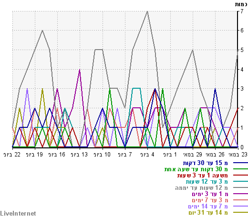This screenshot has width=248, height=218.
Task: Click legend label 'מ 7 עד 14 ימים'
Action: 208,207
